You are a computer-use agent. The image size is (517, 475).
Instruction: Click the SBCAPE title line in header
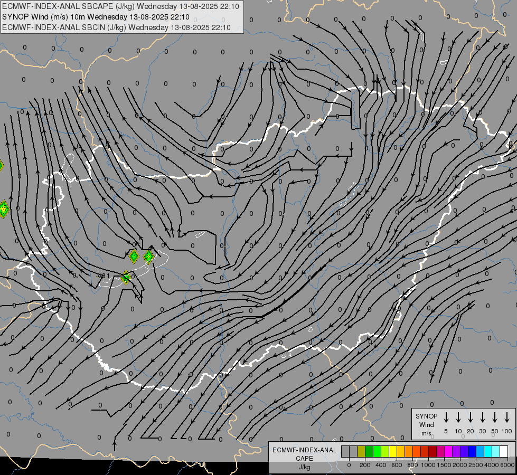pos(120,6)
